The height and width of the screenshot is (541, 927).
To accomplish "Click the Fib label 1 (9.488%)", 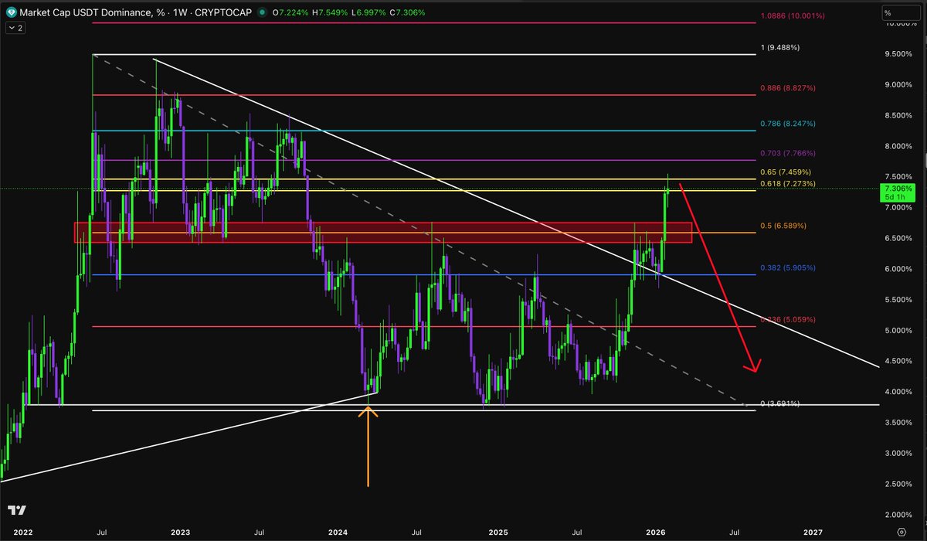I will (x=780, y=47).
